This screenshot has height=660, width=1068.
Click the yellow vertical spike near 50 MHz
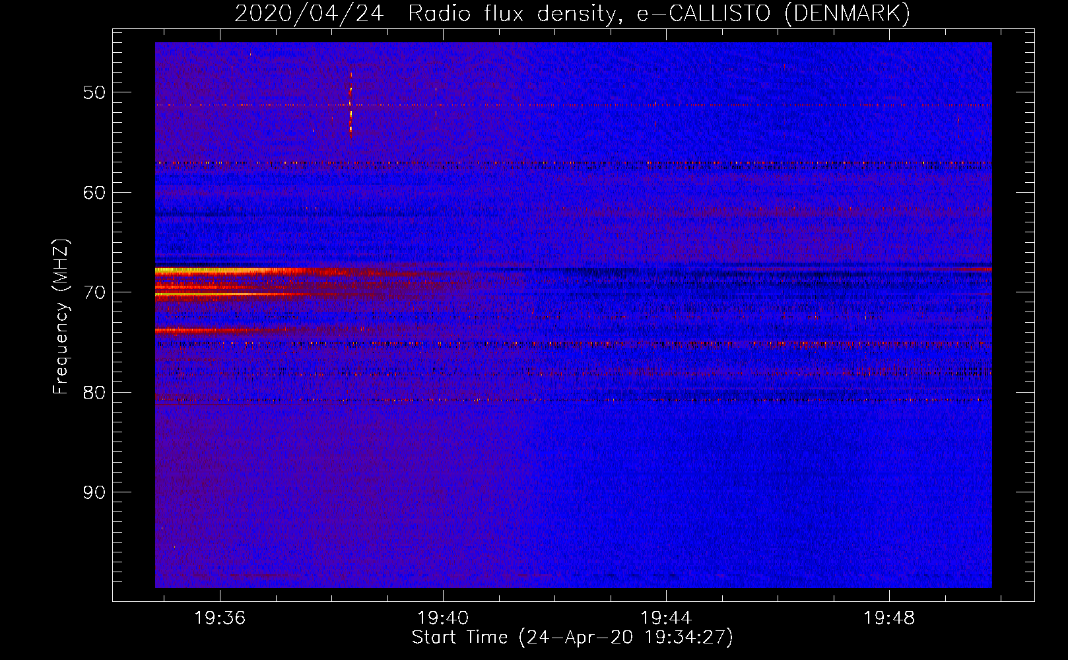coord(350,102)
